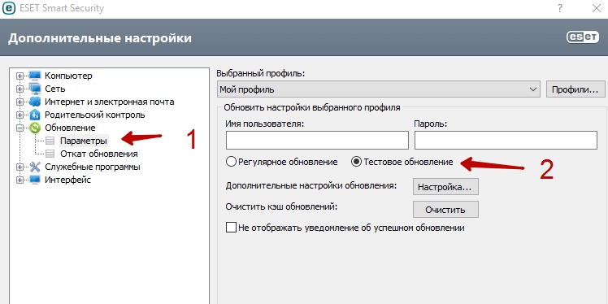
Task: Click the Настройка... button
Action: [445, 186]
